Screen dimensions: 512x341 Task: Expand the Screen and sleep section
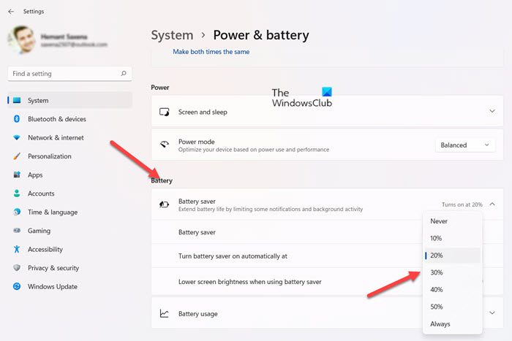(492, 112)
